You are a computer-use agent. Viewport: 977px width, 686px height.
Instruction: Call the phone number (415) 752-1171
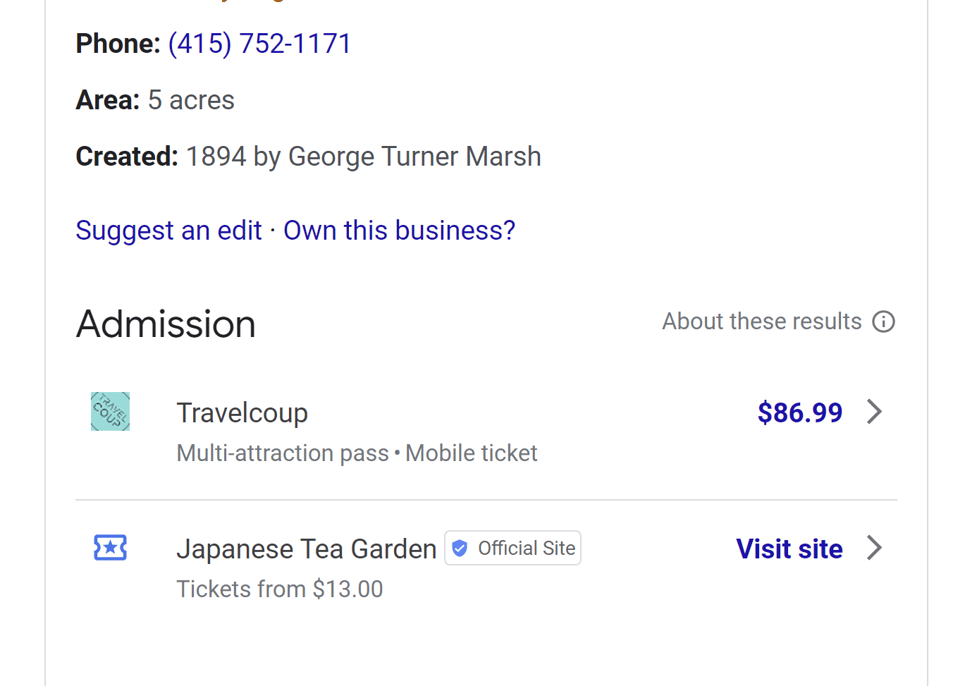click(x=259, y=44)
